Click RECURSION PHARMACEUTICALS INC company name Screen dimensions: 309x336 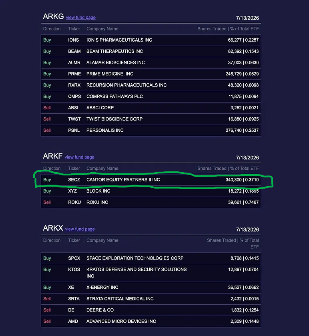[126, 85]
